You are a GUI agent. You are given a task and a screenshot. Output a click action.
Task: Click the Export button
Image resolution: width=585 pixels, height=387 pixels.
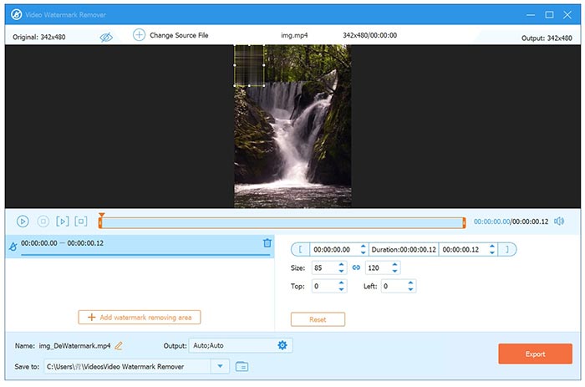point(535,354)
